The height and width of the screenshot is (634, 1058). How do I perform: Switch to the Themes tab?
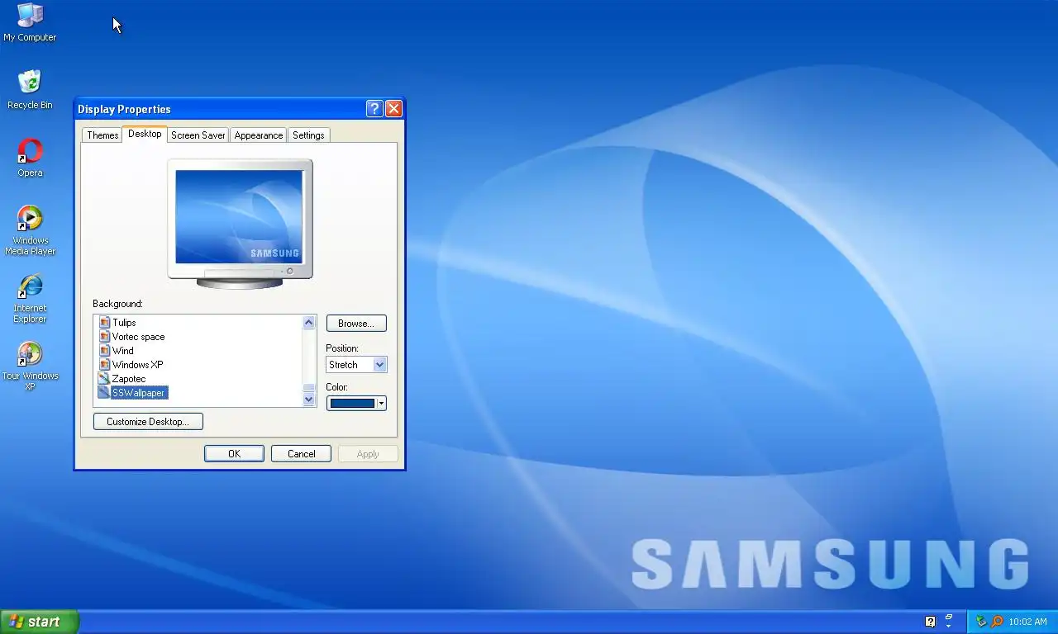pyautogui.click(x=102, y=135)
